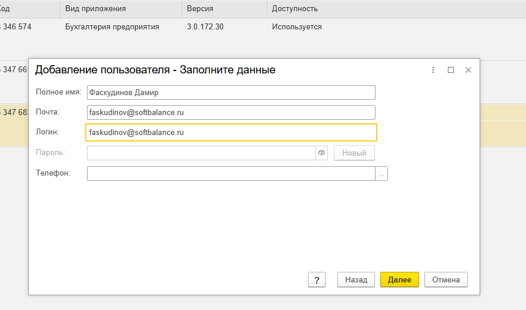
Task: Toggle password visibility eye icon
Action: (x=321, y=153)
